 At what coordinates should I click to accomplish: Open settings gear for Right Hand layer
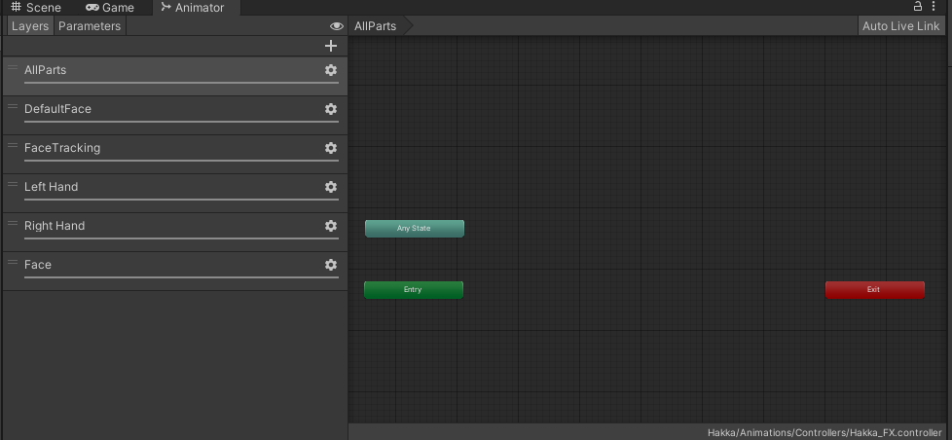coord(330,225)
